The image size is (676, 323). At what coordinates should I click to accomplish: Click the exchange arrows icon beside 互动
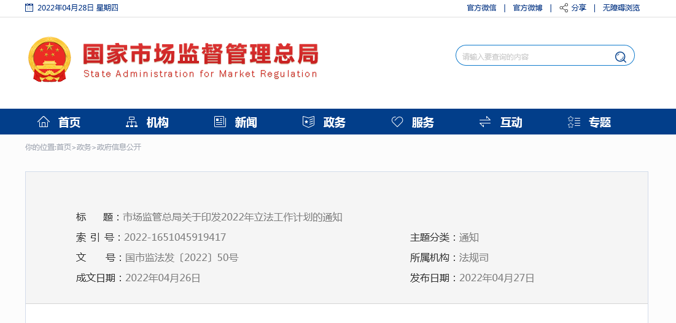(485, 122)
